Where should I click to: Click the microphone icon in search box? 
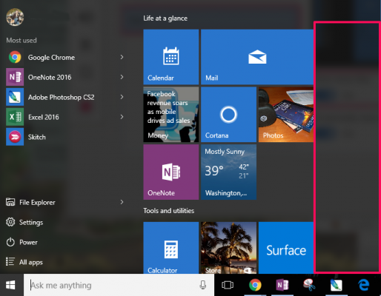(203, 285)
